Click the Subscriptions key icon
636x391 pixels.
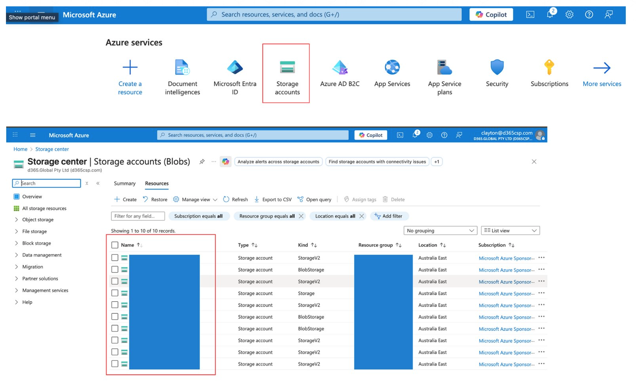click(549, 67)
